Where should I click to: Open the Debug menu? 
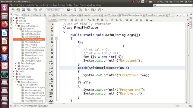coord(61,5)
